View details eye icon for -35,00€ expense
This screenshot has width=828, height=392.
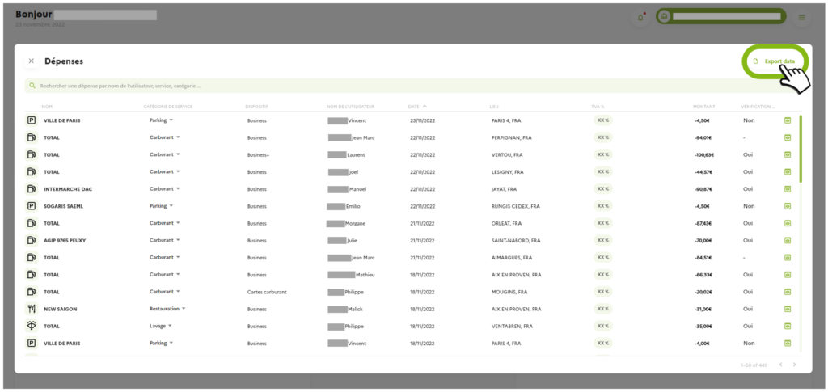[x=787, y=326]
